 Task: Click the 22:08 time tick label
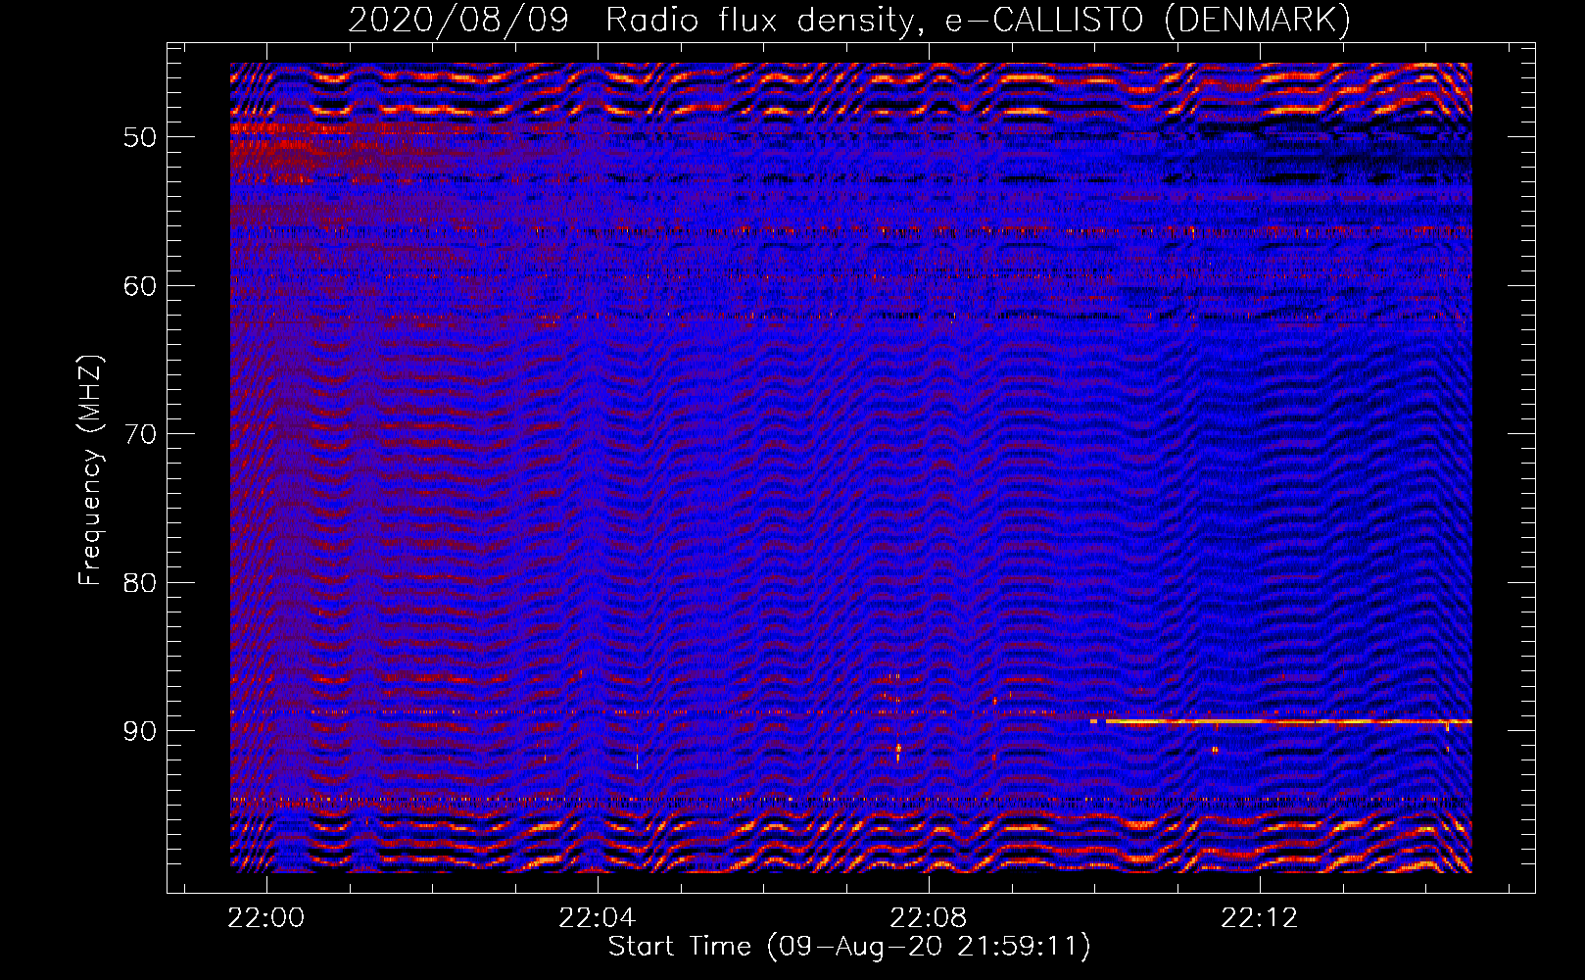[928, 917]
